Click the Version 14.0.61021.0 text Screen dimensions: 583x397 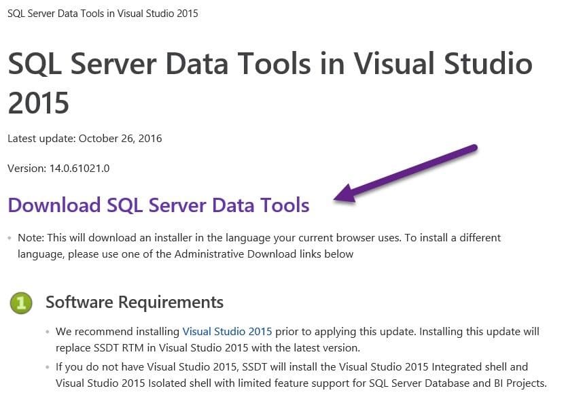tap(58, 168)
